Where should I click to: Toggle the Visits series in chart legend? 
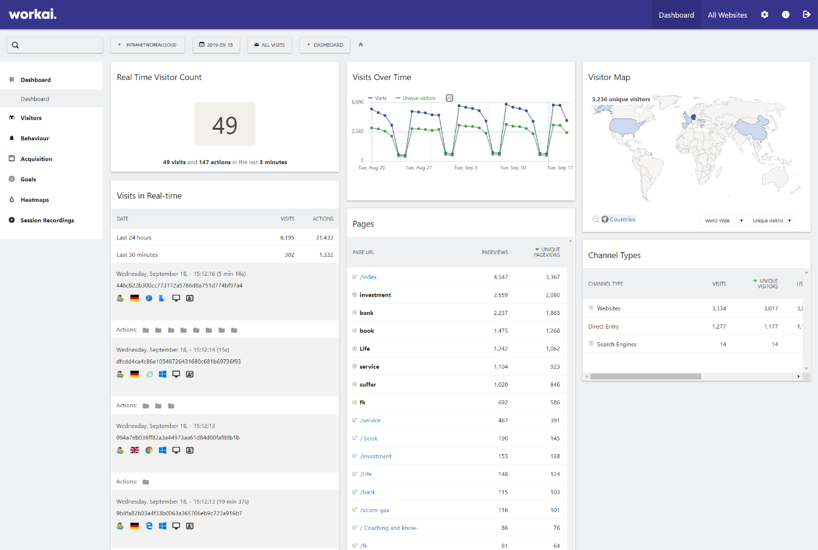[x=378, y=98]
